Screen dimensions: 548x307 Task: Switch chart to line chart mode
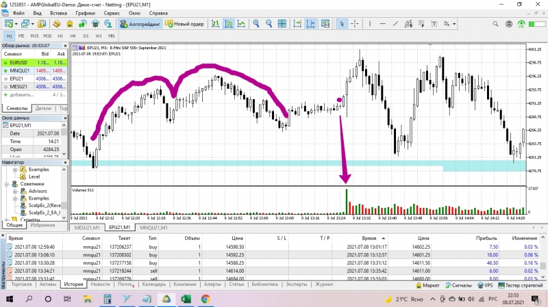pyautogui.click(x=242, y=24)
